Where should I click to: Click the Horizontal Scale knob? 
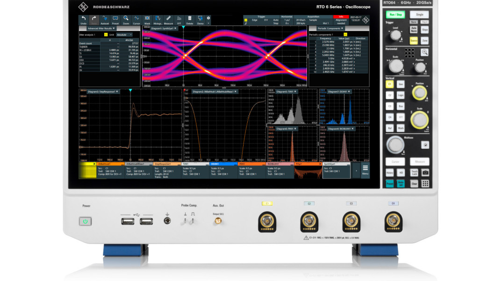click(395, 66)
